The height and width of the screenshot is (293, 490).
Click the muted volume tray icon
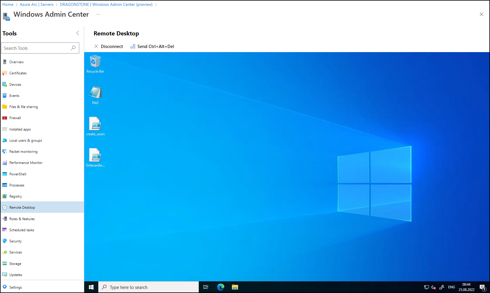[434, 287]
